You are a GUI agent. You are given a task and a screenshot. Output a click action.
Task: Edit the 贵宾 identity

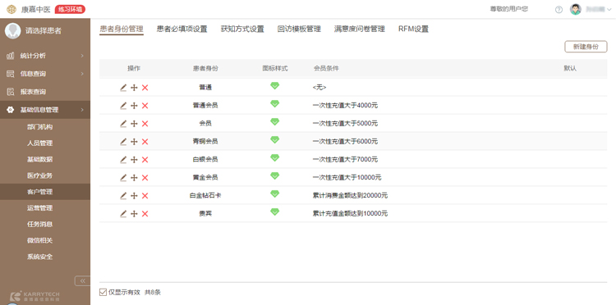123,214
